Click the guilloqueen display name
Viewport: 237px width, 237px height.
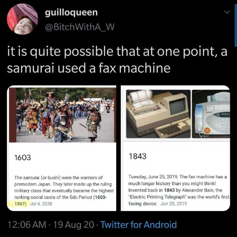(x=71, y=12)
